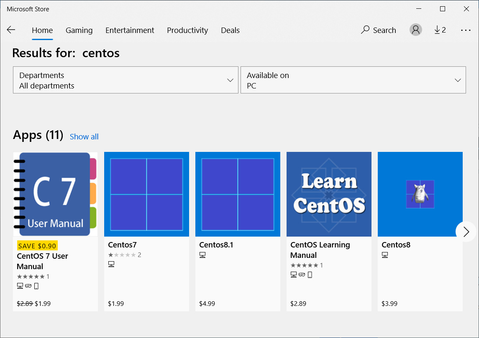Screen dimensions: 479x338
Task: Open CentOS 7 User Manual thumbnail
Action: click(x=55, y=194)
